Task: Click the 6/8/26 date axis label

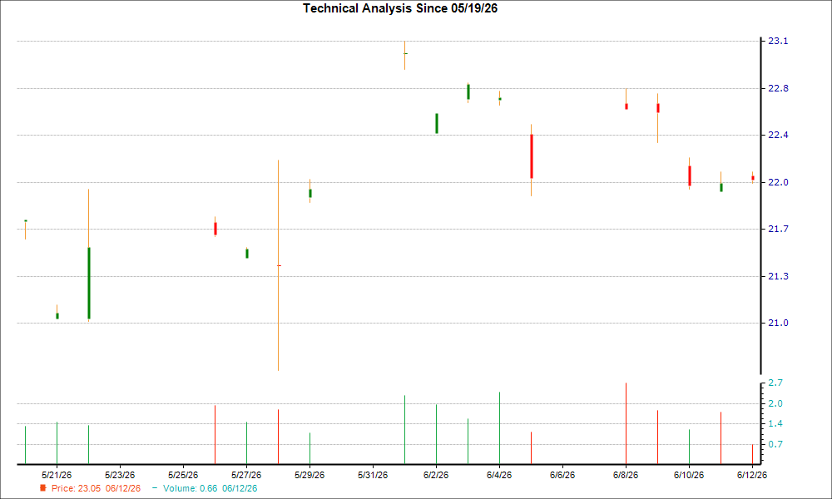Action: click(626, 475)
